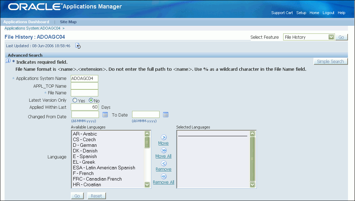The width and height of the screenshot is (355, 201).
Task: Click Available Languages scroll down arrow
Action: click(147, 185)
